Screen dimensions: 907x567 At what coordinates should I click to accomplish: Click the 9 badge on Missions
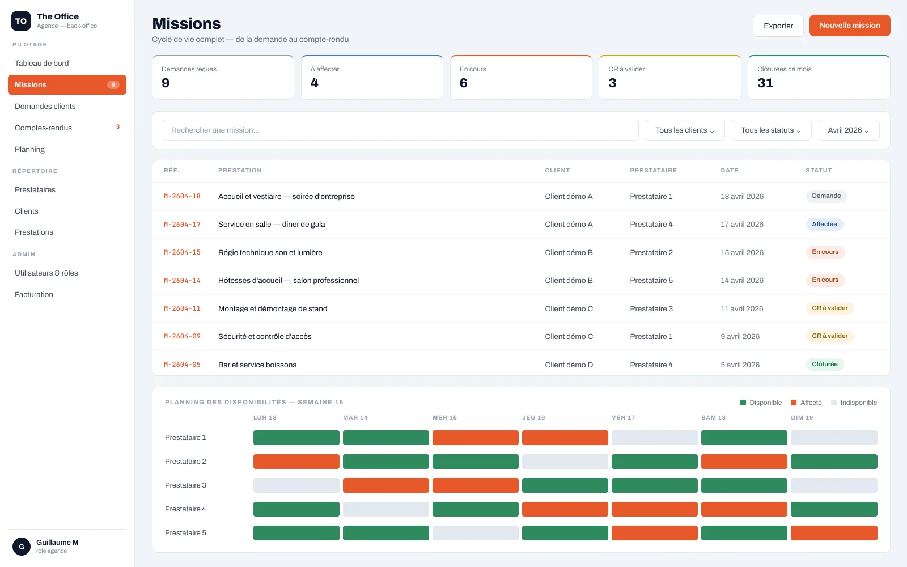pos(113,85)
